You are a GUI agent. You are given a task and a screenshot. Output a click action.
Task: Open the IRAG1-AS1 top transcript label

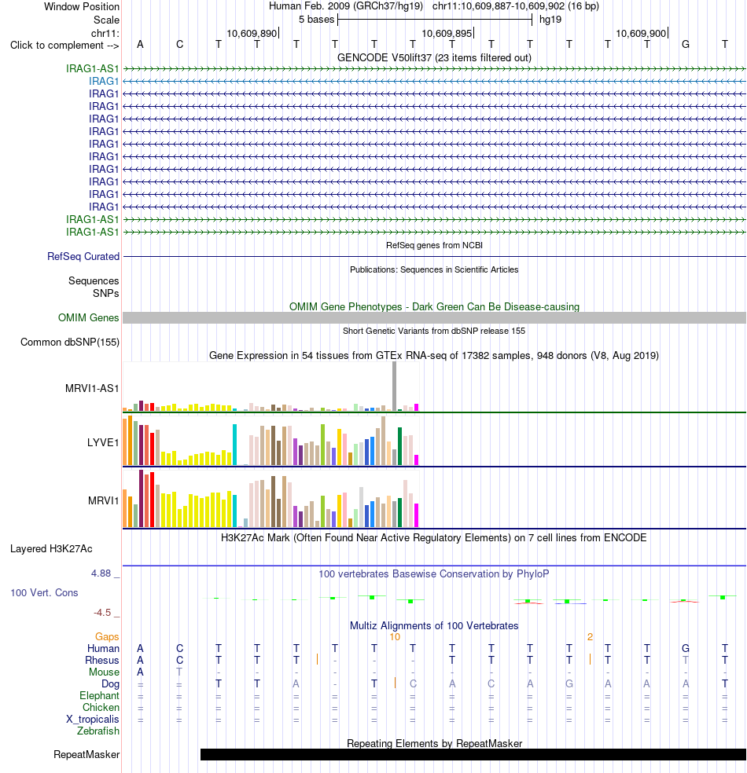coord(92,68)
